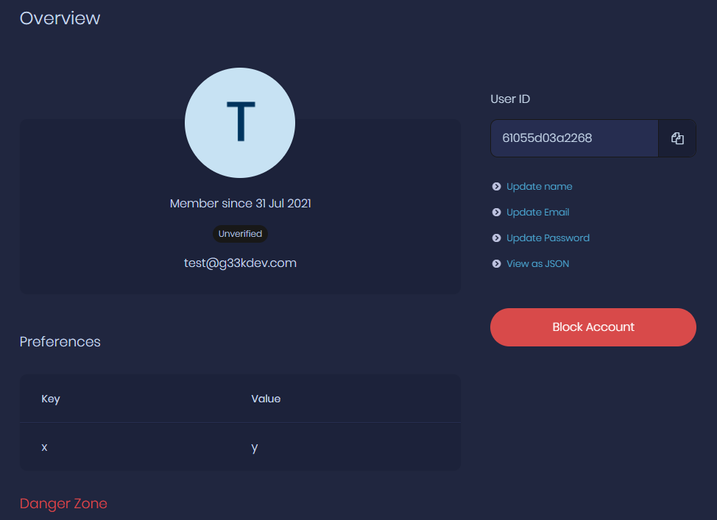Screen dimensions: 717x520
Task: Click the email test@g33kdev.com
Action: click(x=240, y=263)
